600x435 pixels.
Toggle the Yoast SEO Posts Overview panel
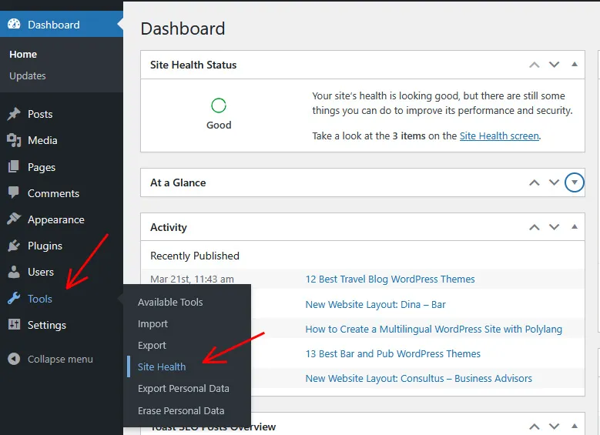tap(575, 426)
